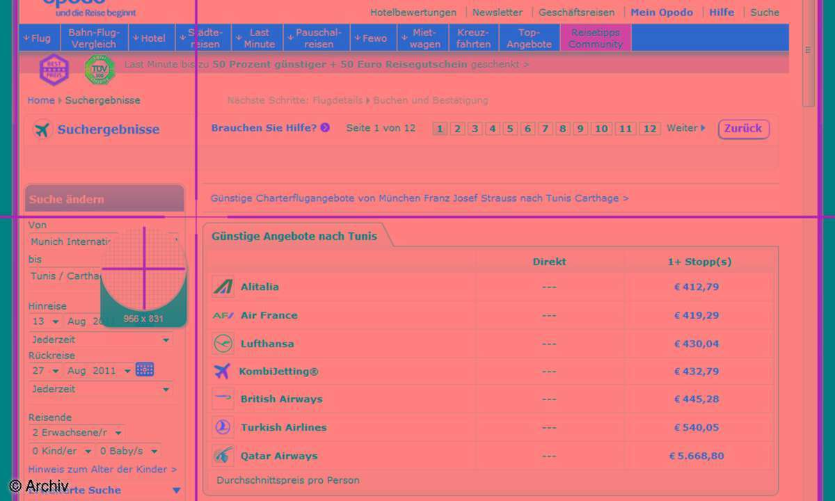Click the 1+ Stopp(s) column header
Screen dimensions: 835x501
click(x=699, y=262)
